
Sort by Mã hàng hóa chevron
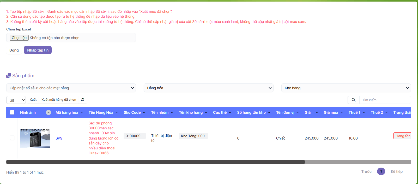pyautogui.click(x=82, y=112)
